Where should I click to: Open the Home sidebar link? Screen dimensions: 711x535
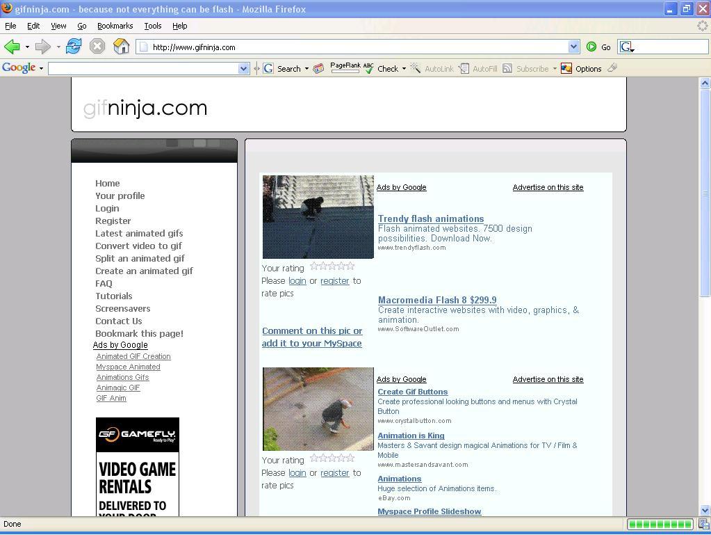pos(108,184)
